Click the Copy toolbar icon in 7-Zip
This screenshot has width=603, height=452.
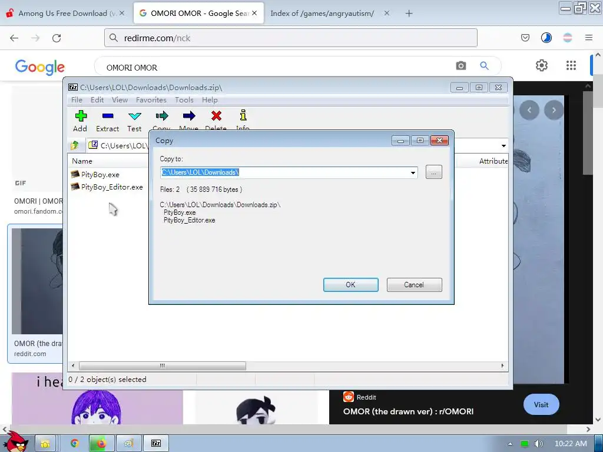tap(161, 120)
